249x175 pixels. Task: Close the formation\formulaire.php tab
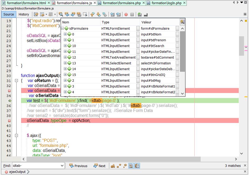point(144,3)
